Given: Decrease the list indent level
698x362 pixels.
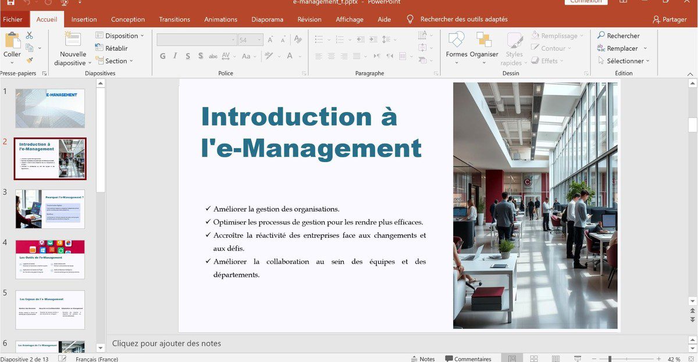Looking at the screenshot, I should 360,40.
